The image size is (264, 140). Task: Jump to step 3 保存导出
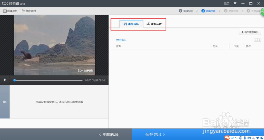231,11
